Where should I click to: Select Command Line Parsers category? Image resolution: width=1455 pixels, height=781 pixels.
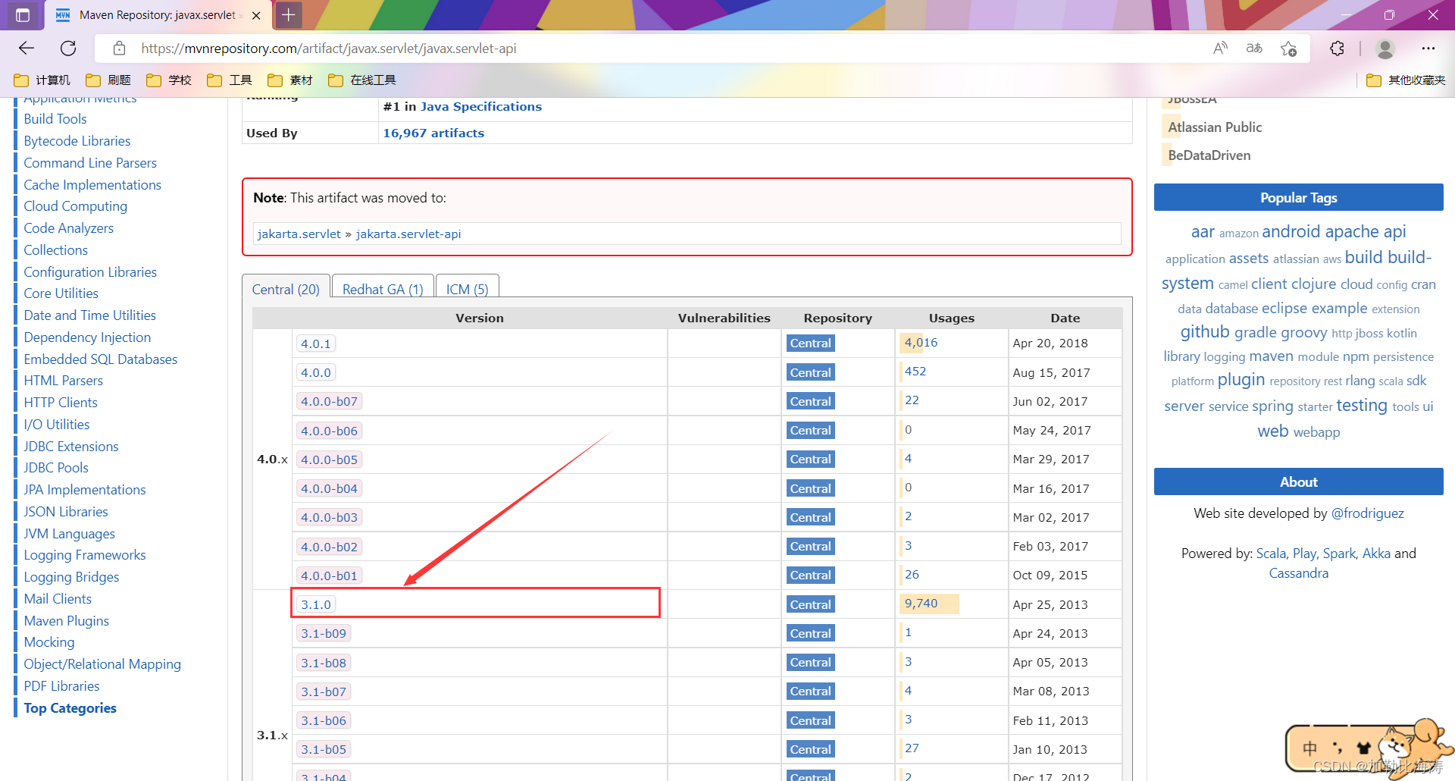click(x=90, y=163)
